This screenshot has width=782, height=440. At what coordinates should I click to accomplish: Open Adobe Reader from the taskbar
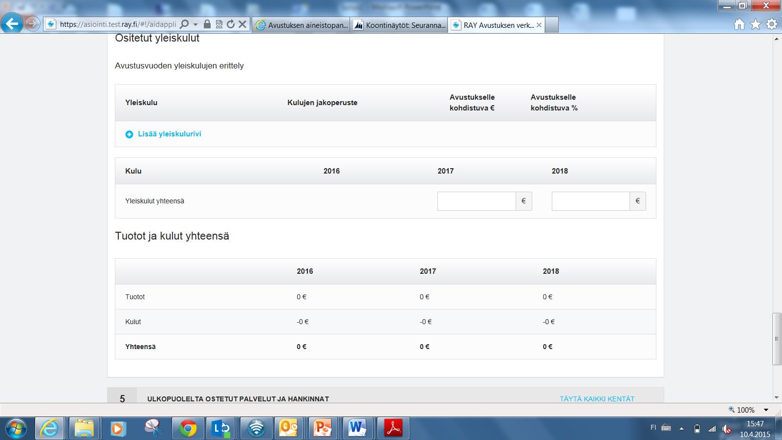coord(394,429)
